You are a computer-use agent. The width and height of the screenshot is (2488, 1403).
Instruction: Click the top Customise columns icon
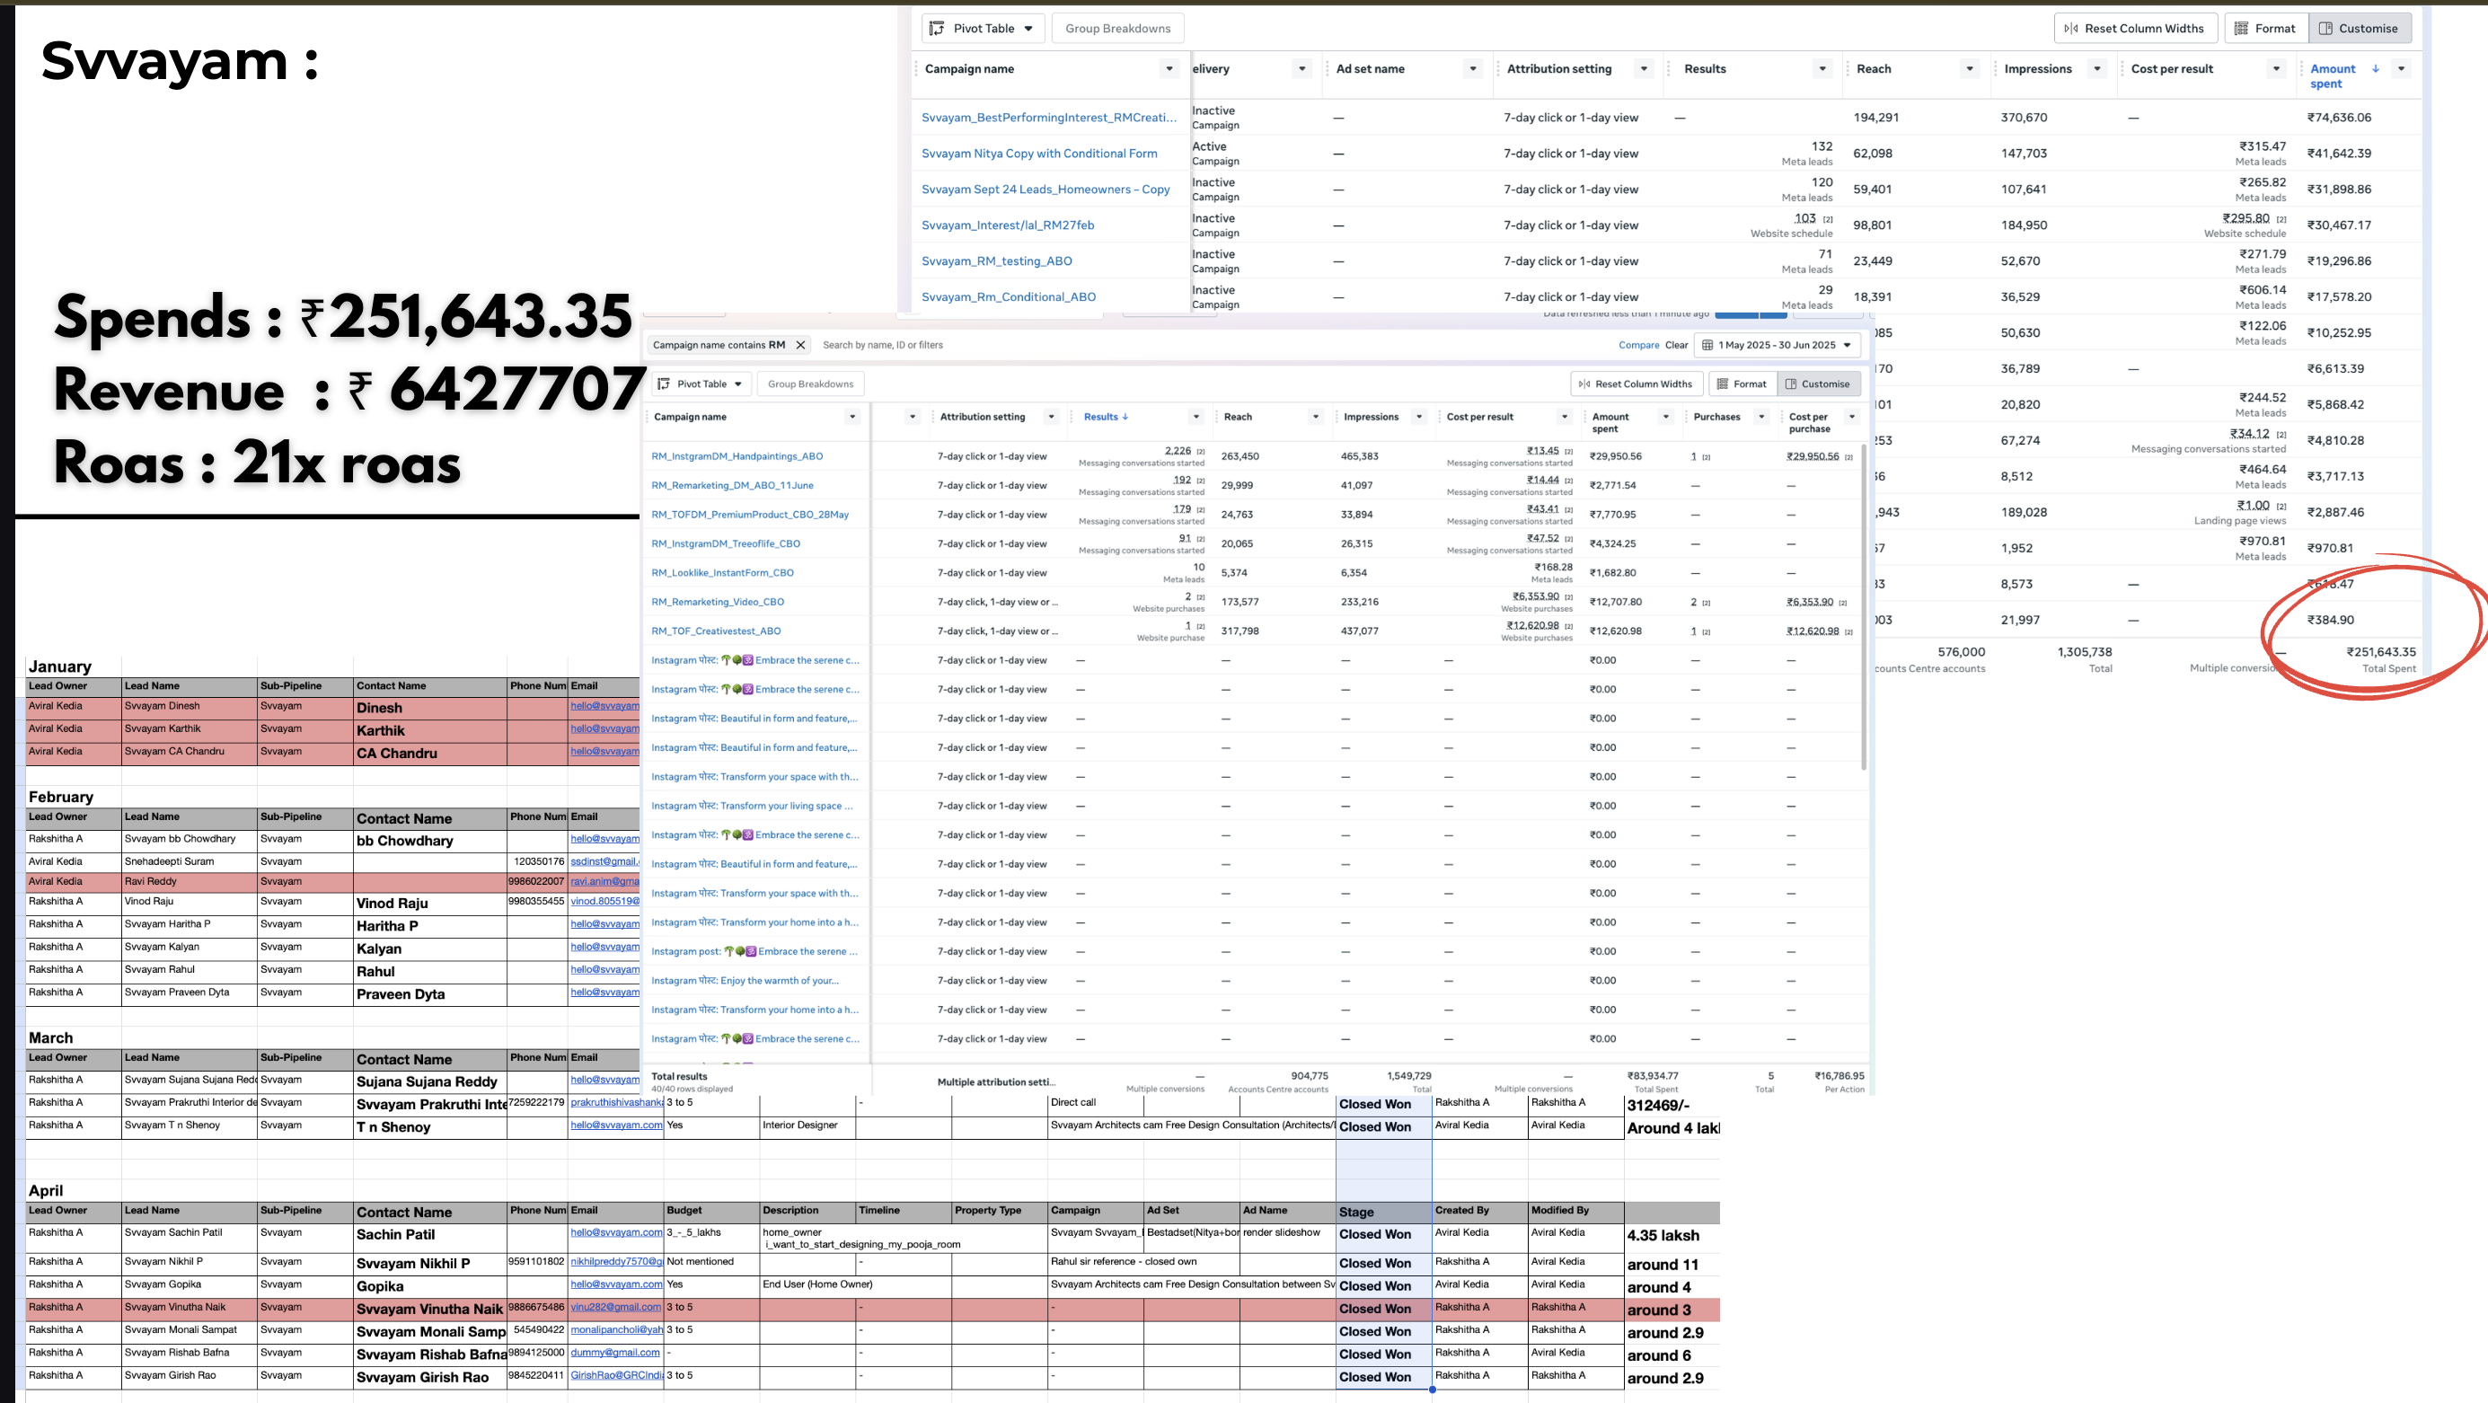pos(2325,28)
